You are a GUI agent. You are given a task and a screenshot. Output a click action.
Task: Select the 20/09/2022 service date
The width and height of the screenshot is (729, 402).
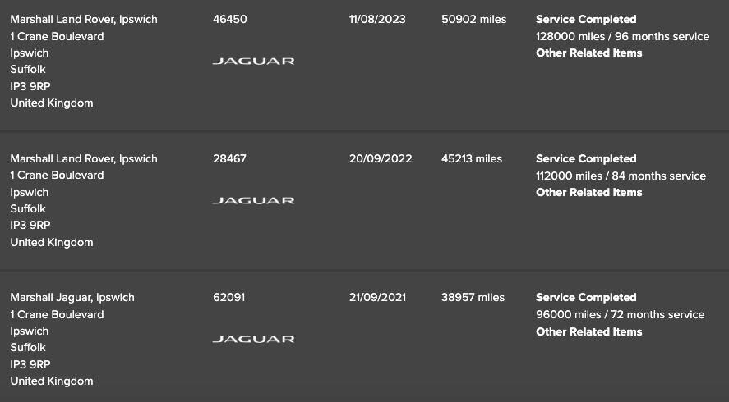[x=381, y=158]
